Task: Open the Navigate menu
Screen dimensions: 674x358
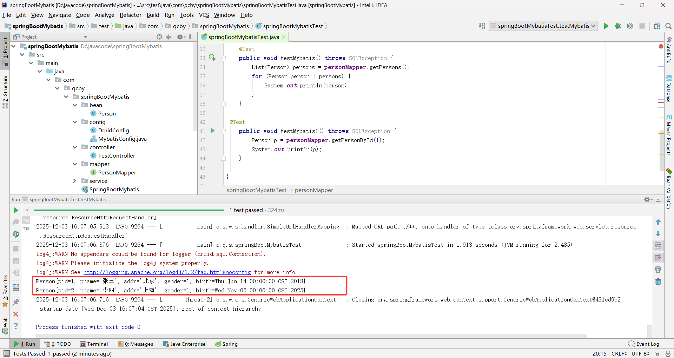Action: [60, 15]
